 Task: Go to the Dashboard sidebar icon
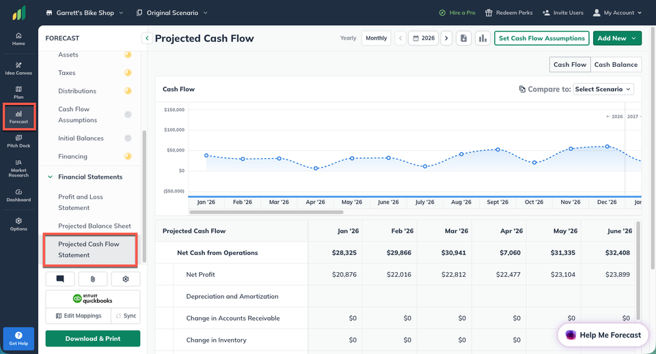click(x=18, y=195)
